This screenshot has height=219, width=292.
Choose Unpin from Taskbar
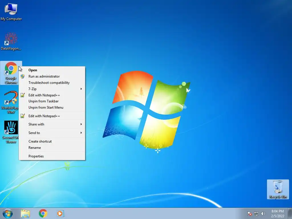[52, 101]
